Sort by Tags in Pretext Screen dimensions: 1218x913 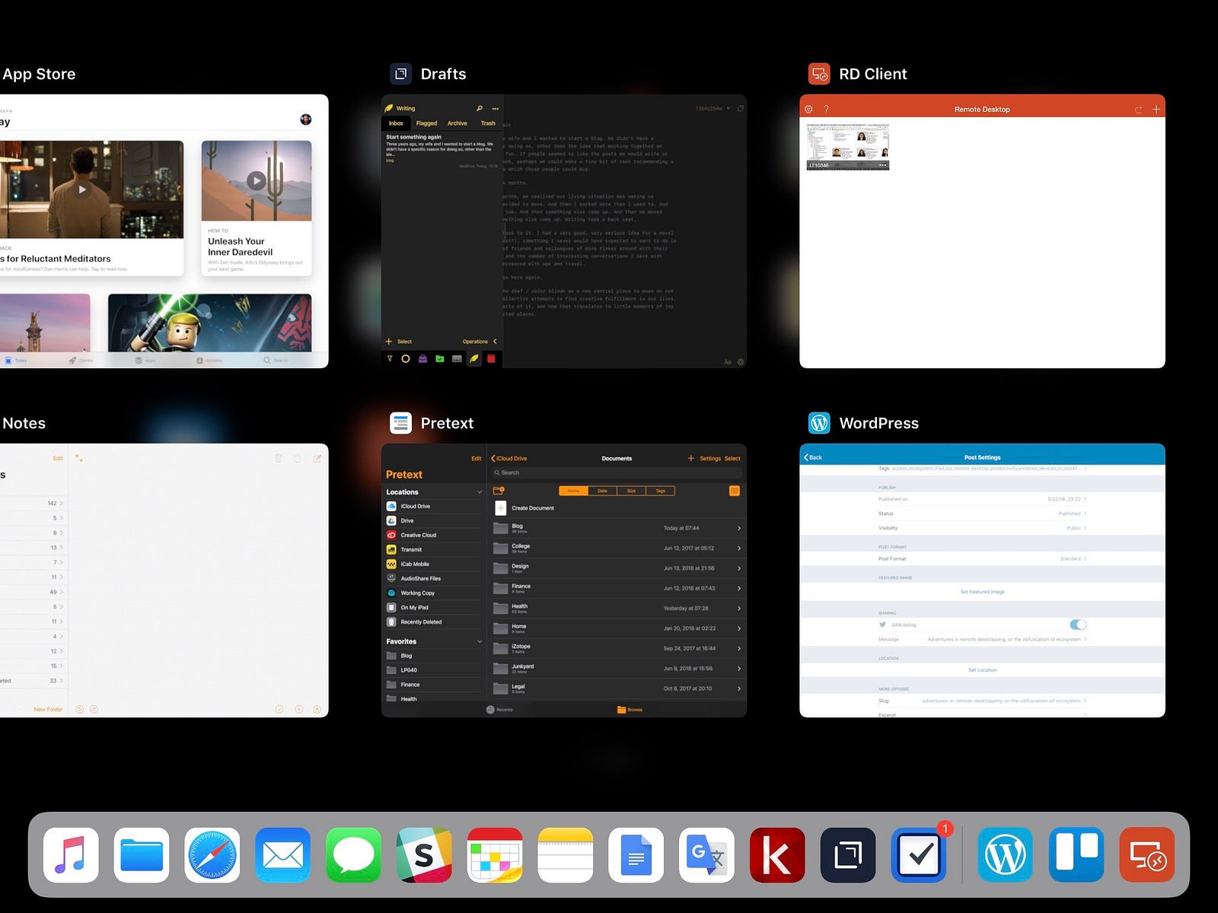pos(660,491)
